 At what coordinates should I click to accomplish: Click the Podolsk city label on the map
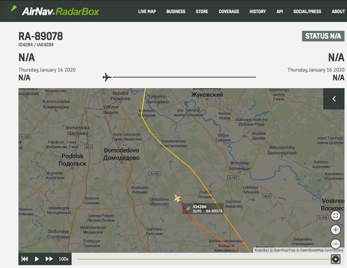(x=72, y=160)
